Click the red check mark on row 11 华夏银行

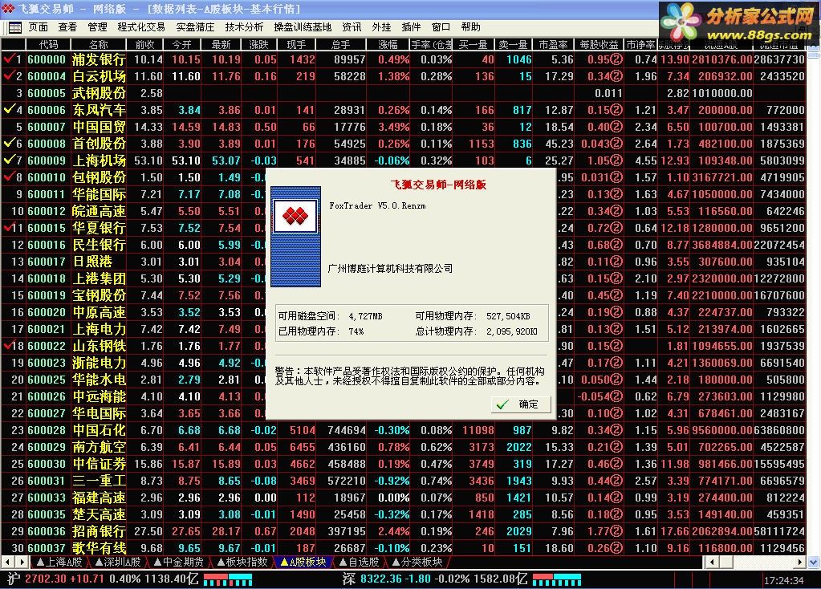point(6,227)
